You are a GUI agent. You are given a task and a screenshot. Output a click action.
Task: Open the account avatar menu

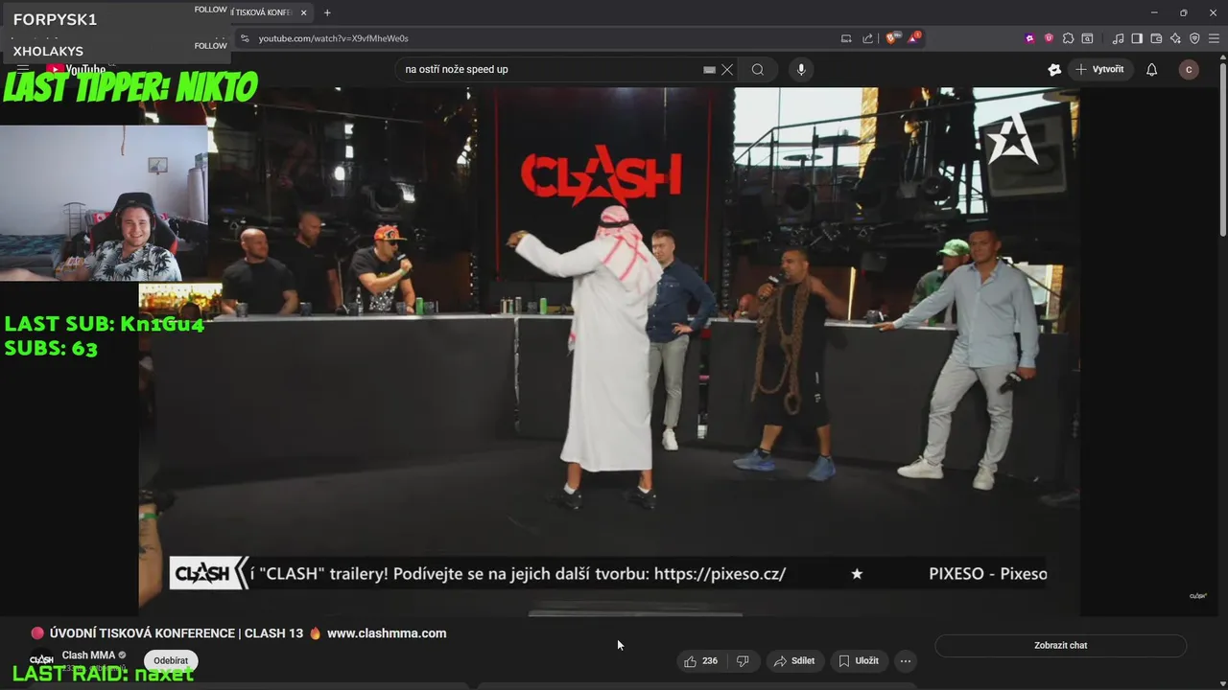point(1189,69)
